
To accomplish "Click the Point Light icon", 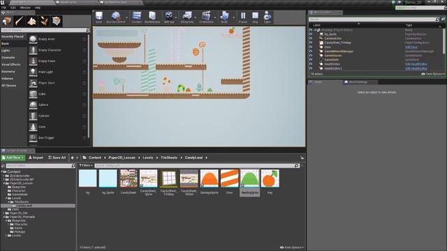I will click(x=33, y=72).
